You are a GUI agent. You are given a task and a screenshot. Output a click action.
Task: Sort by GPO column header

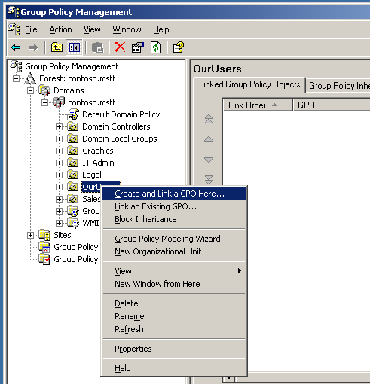pos(332,105)
